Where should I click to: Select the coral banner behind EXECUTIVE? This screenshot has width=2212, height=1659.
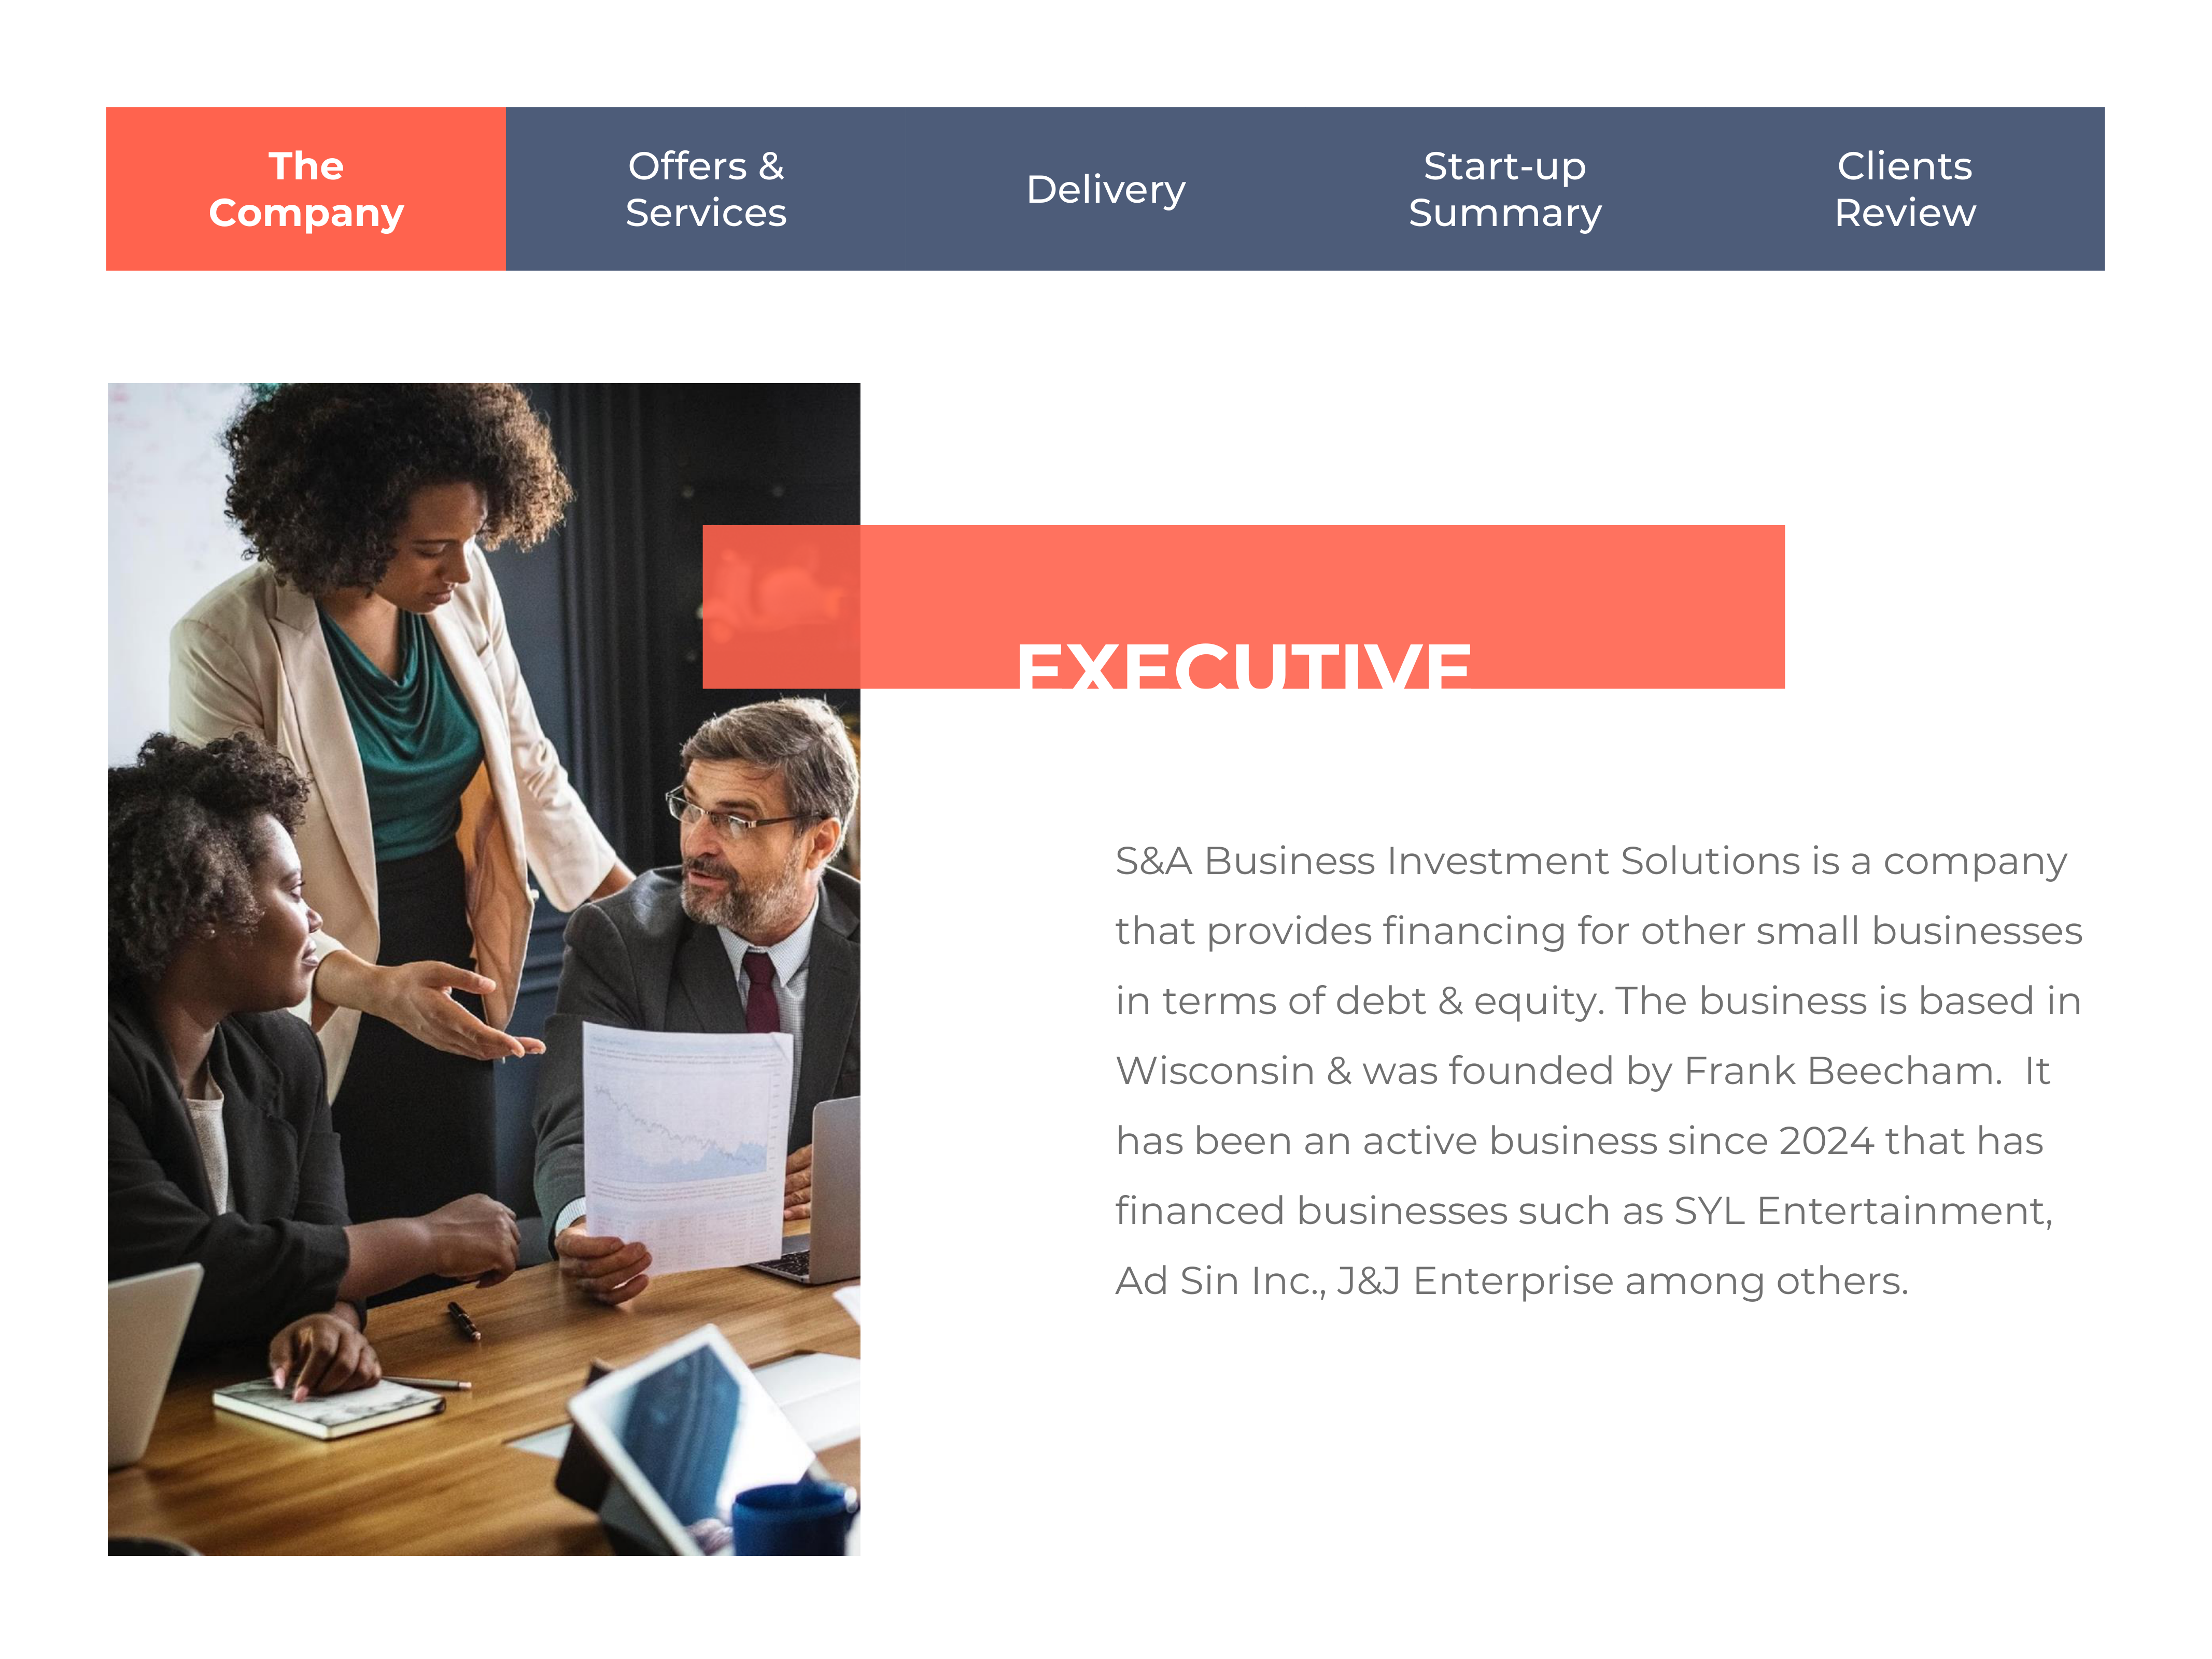pos(1243,606)
